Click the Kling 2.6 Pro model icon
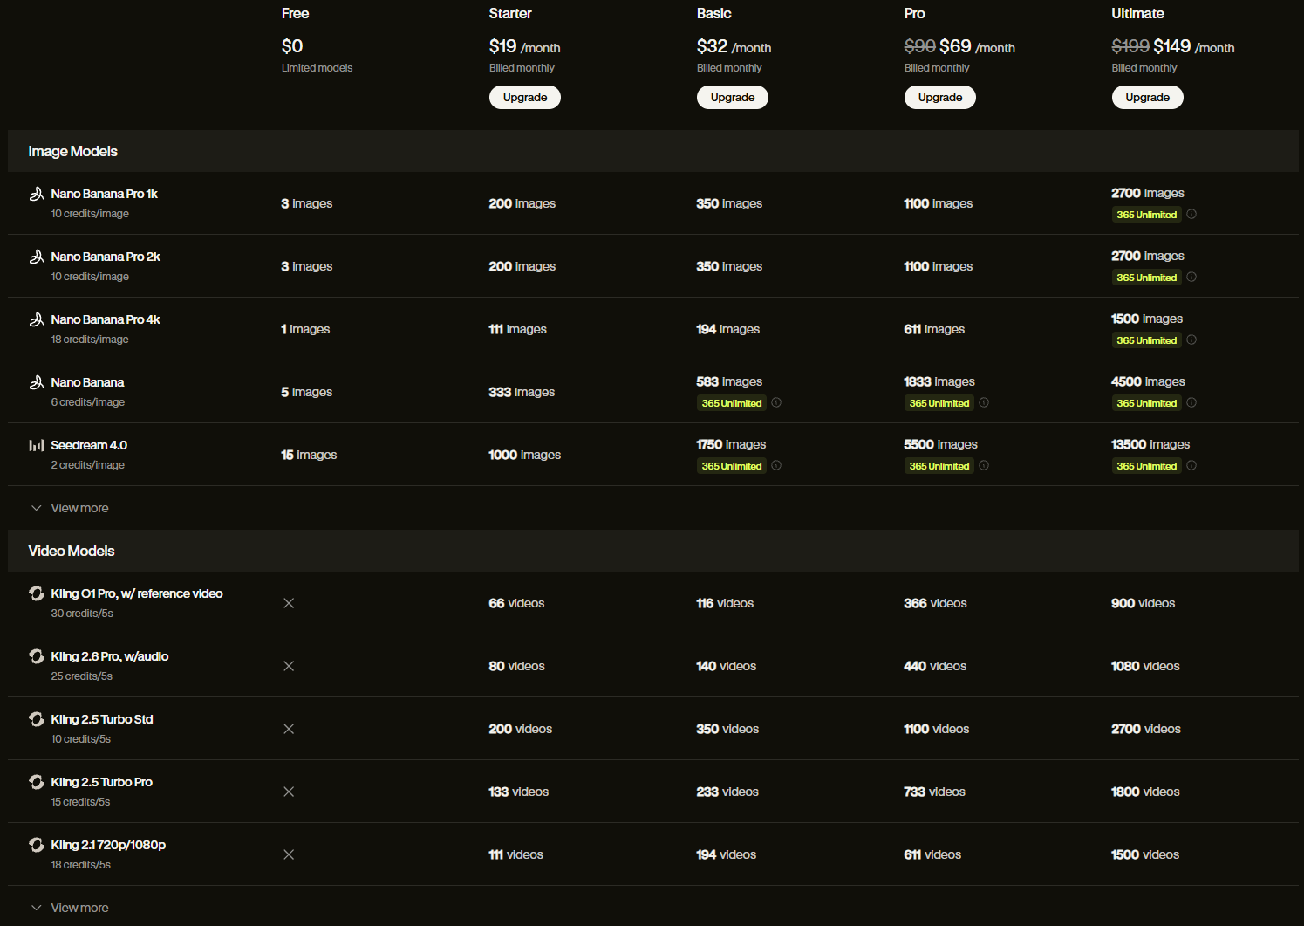Screen dimensions: 1304x926 pyautogui.click(x=37, y=656)
